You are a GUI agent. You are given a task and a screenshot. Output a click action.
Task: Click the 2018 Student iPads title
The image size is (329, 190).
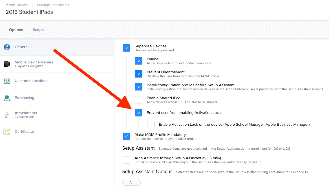pyautogui.click(x=29, y=12)
